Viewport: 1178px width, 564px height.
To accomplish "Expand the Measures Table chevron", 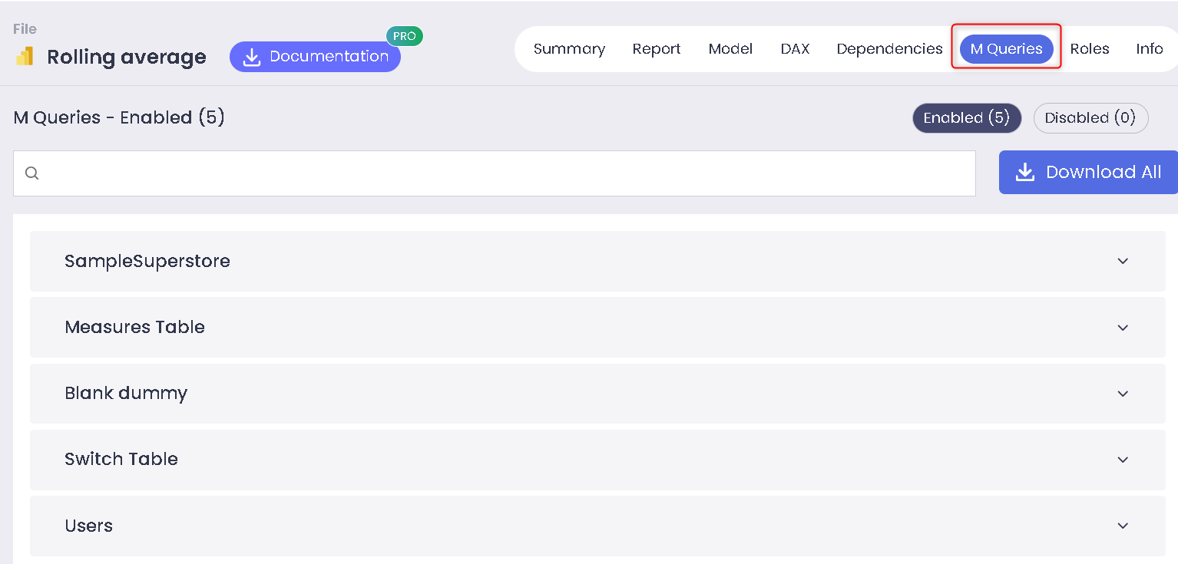I will (x=1123, y=328).
